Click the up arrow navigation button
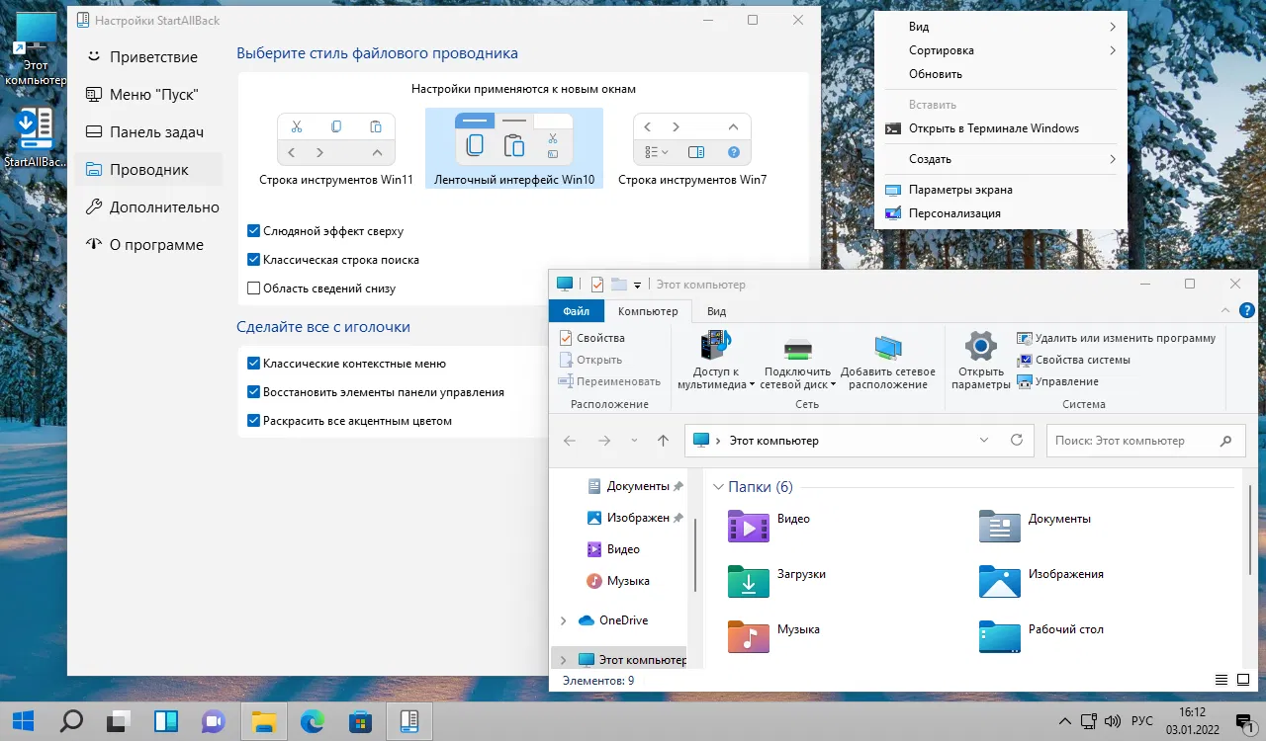The image size is (1266, 741). pyautogui.click(x=663, y=441)
